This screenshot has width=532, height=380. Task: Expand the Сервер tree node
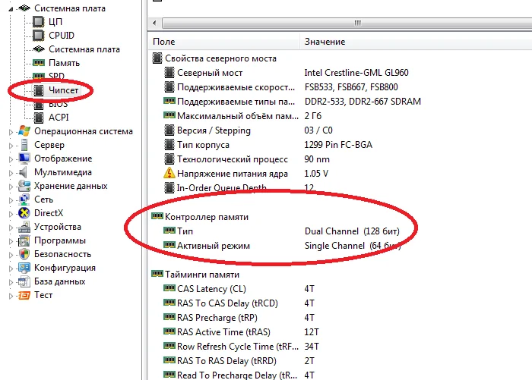coord(11,146)
